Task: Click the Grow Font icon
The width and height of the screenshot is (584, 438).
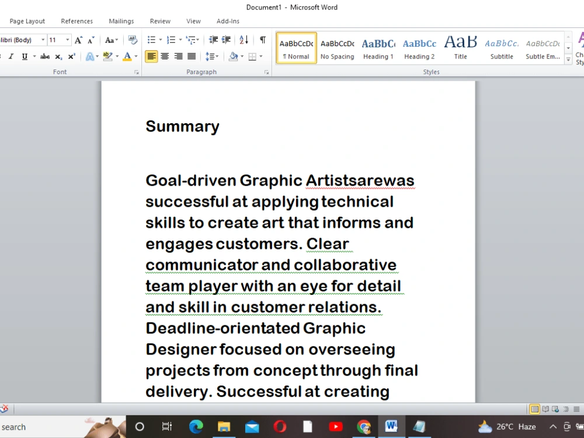Action: pyautogui.click(x=78, y=40)
